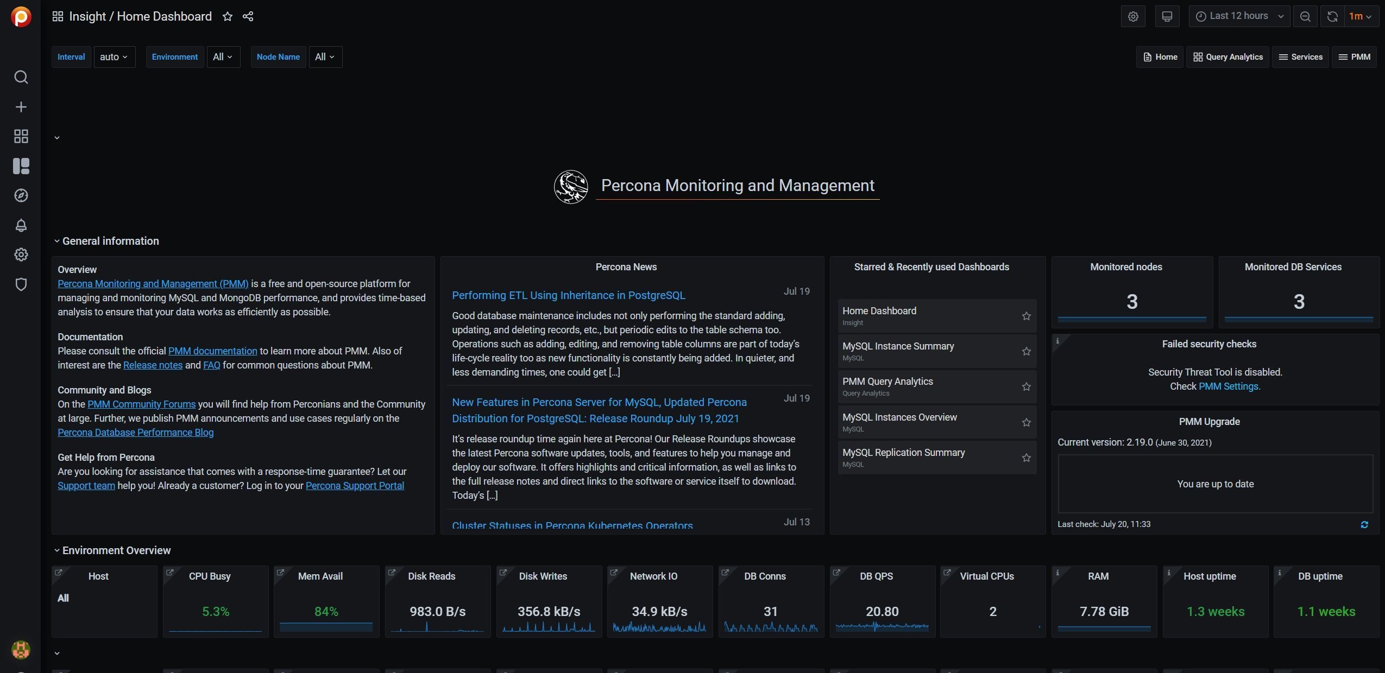Click the user profile avatar
Image resolution: width=1385 pixels, height=673 pixels.
[x=21, y=650]
